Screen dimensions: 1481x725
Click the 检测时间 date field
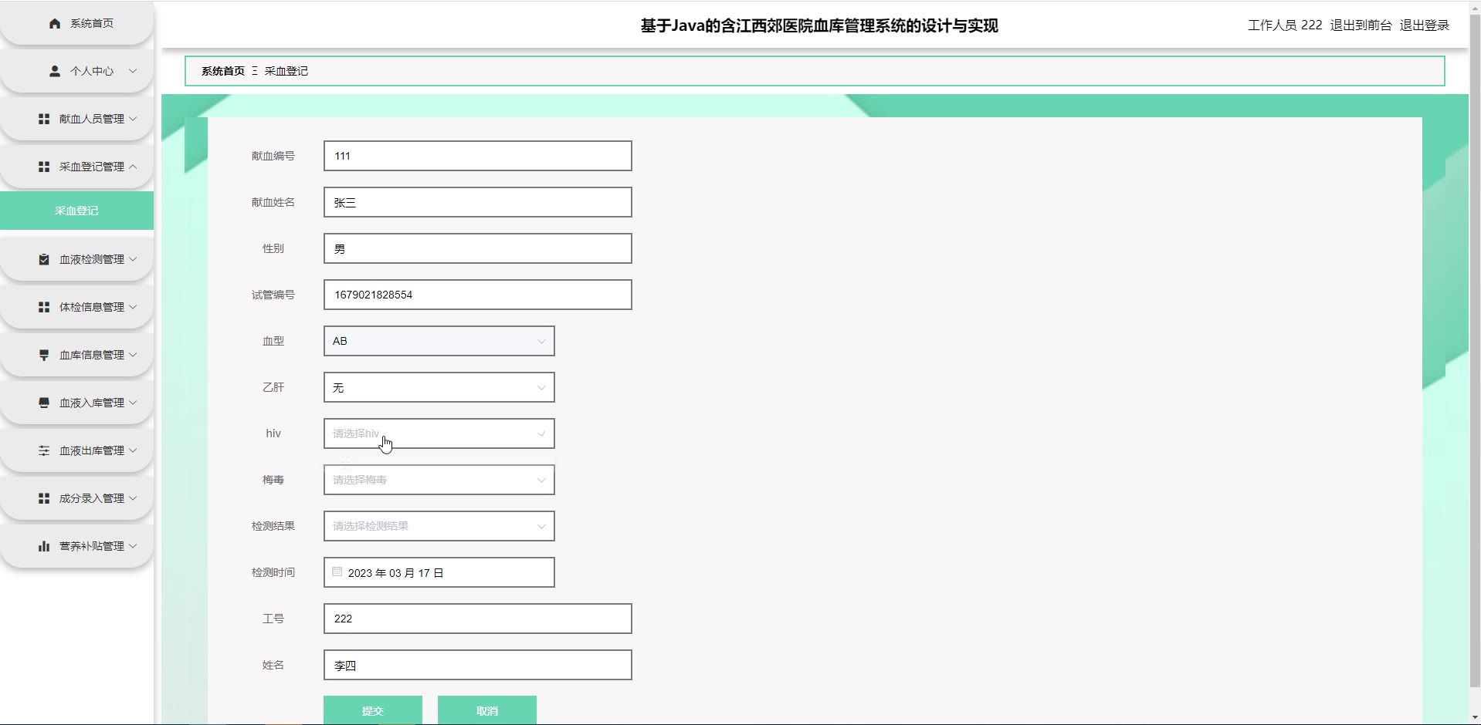coord(439,572)
